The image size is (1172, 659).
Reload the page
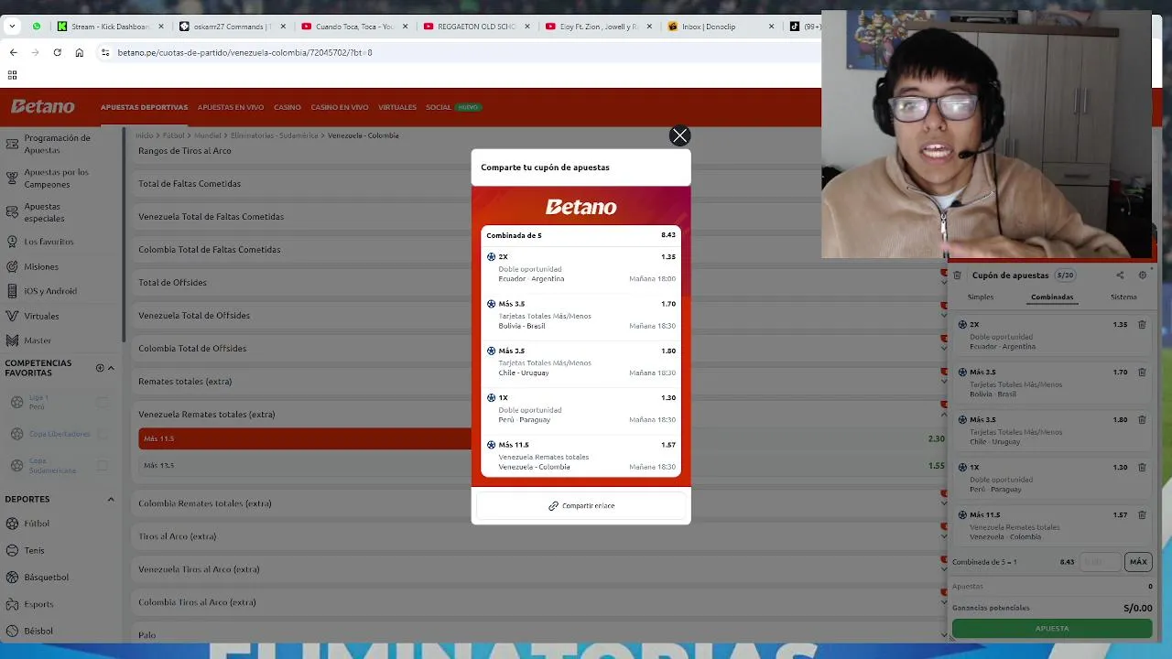pyautogui.click(x=57, y=52)
